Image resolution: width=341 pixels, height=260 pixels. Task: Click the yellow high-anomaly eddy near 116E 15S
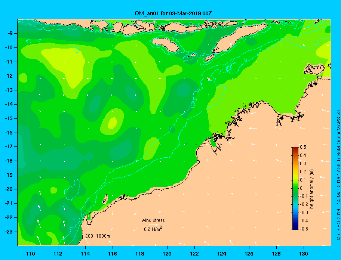pos(113,123)
